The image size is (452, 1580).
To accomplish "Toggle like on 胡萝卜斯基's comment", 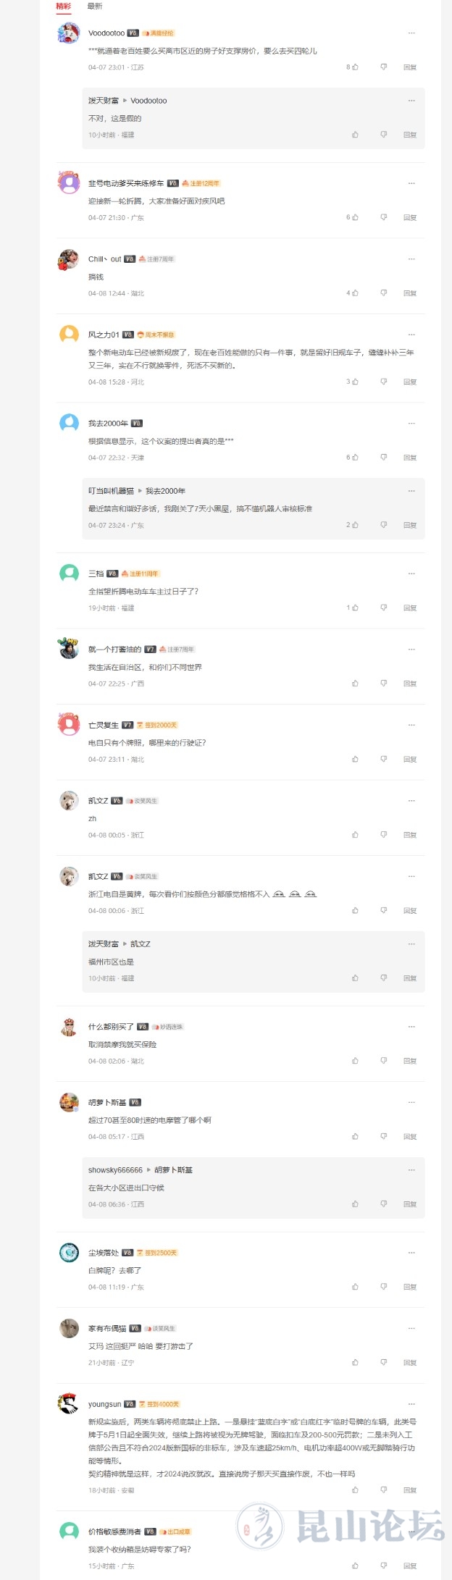I will [x=355, y=1137].
